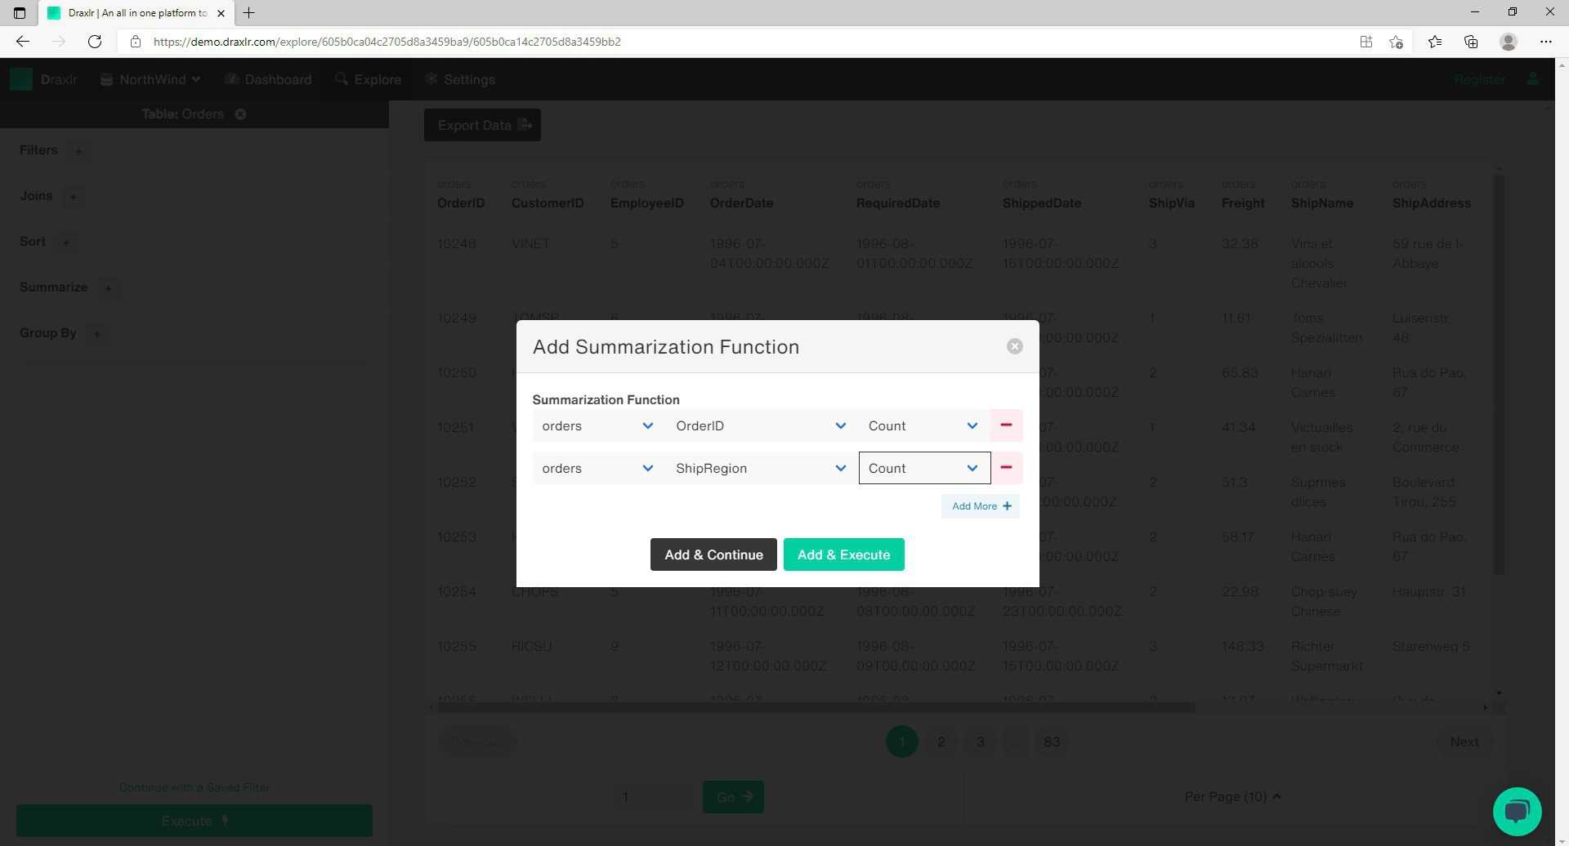
Task: Click the site lock icon
Action: 136,42
